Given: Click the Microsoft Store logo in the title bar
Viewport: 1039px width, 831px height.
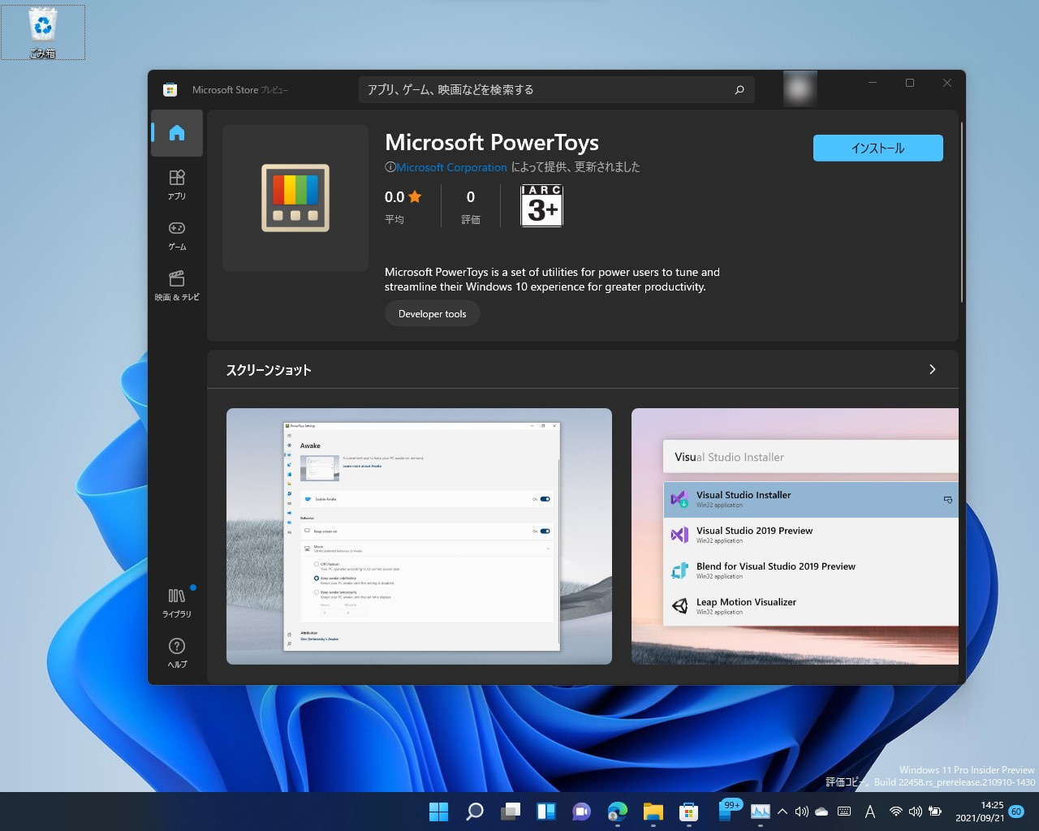Looking at the screenshot, I should [x=170, y=89].
